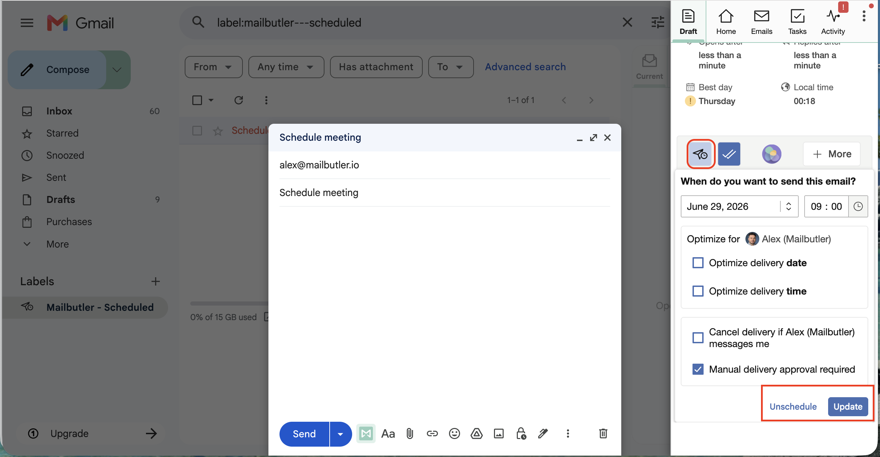Open time picker clock icon
Viewport: 880px width, 457px height.
click(x=858, y=206)
